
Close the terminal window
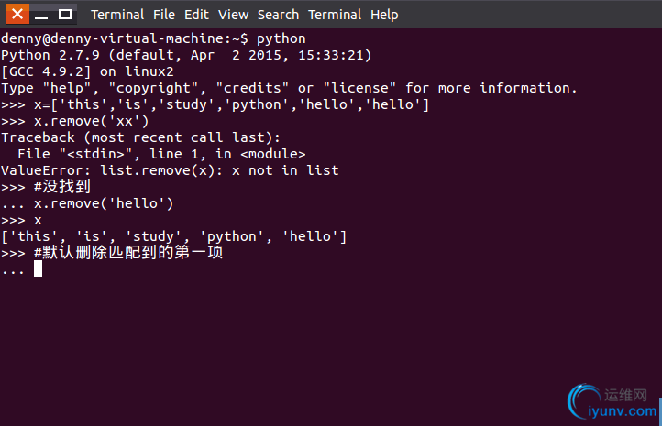[x=17, y=15]
